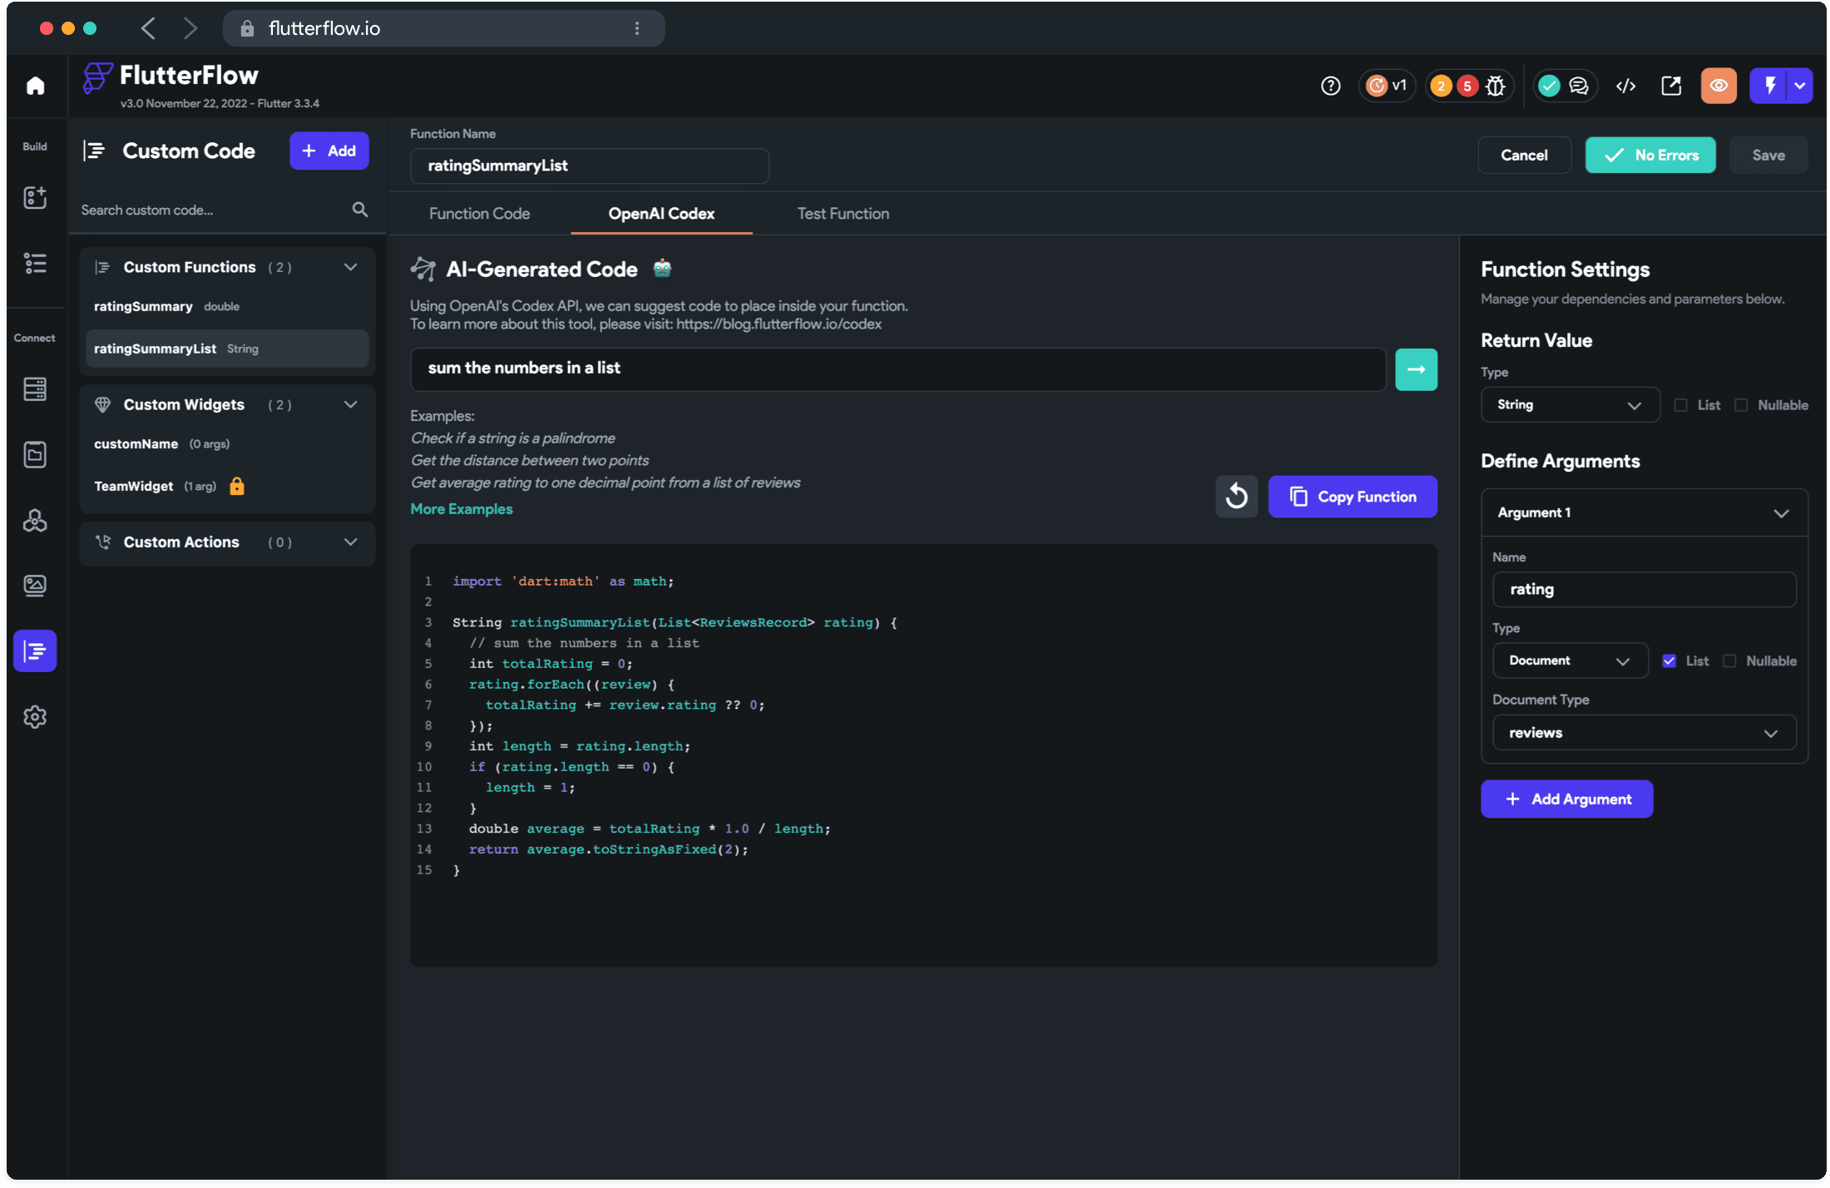Click the bug issues icon
Viewport: 1830px width, 1188px height.
pyautogui.click(x=1496, y=86)
